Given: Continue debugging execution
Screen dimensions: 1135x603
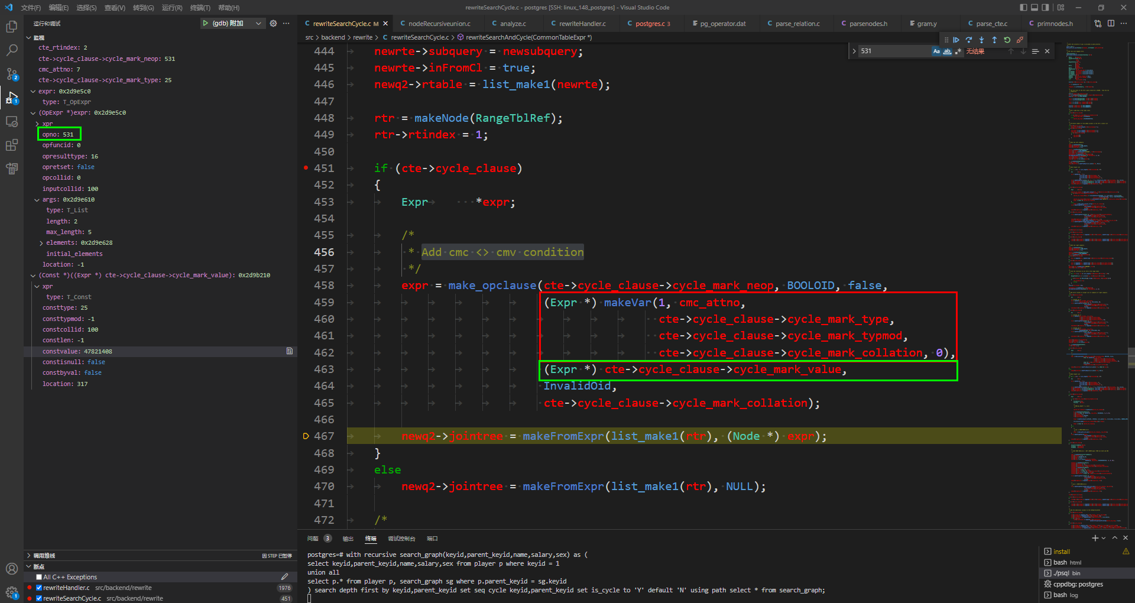Looking at the screenshot, I should point(956,40).
